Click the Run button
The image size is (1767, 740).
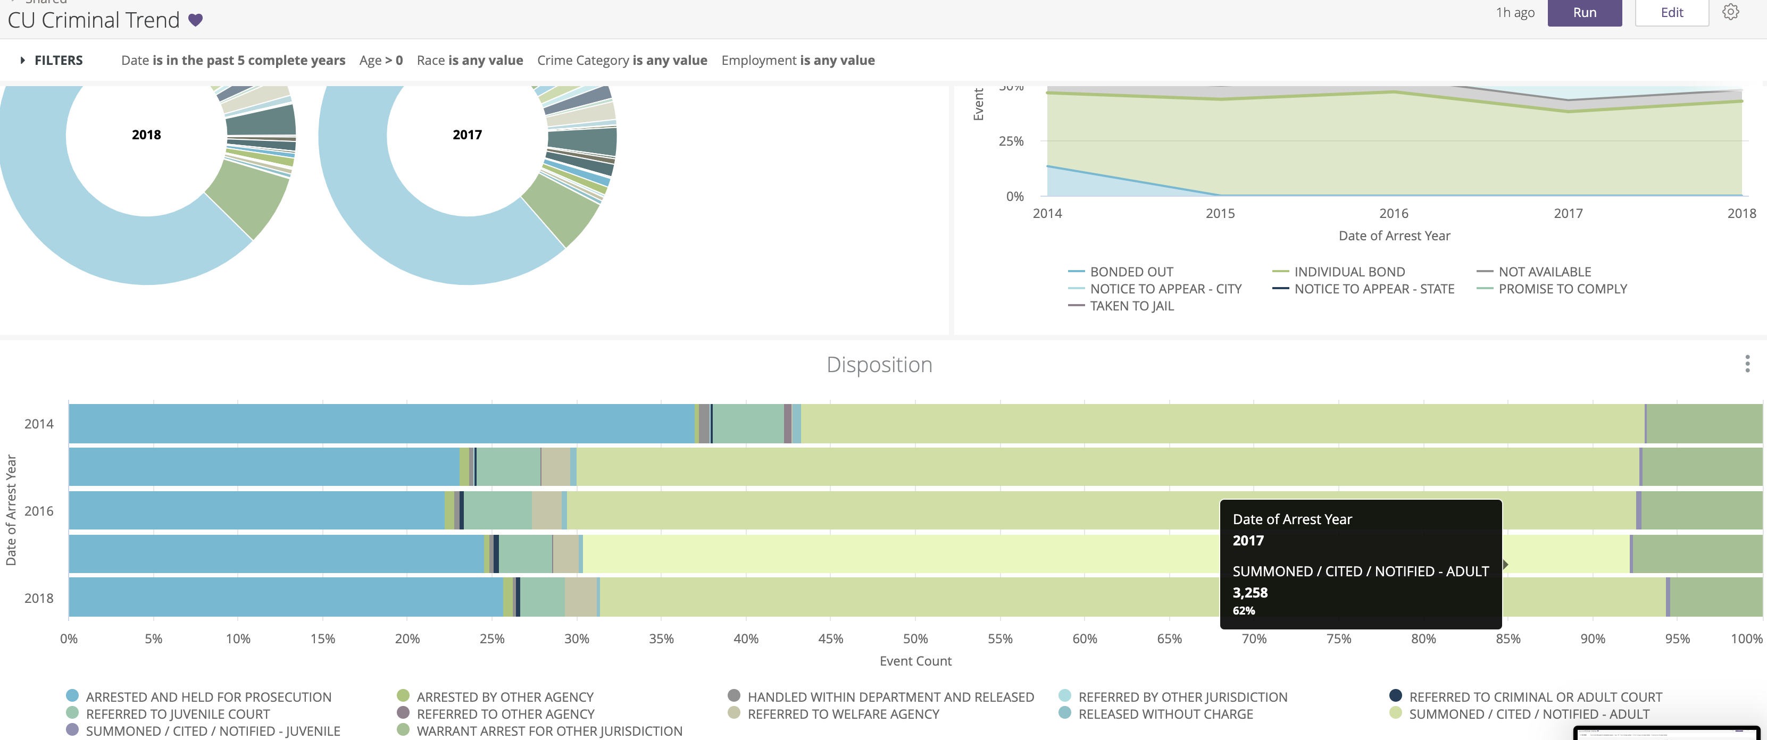click(x=1584, y=12)
